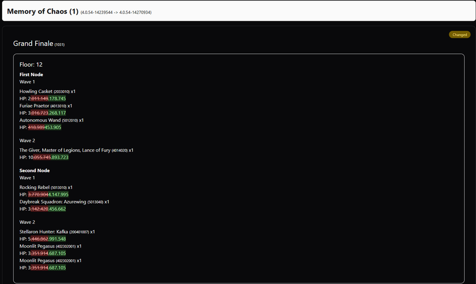Select the version range text 4.0.54-14239544 -> 4.0.54-14270934
The width and height of the screenshot is (476, 284).
[x=116, y=12]
